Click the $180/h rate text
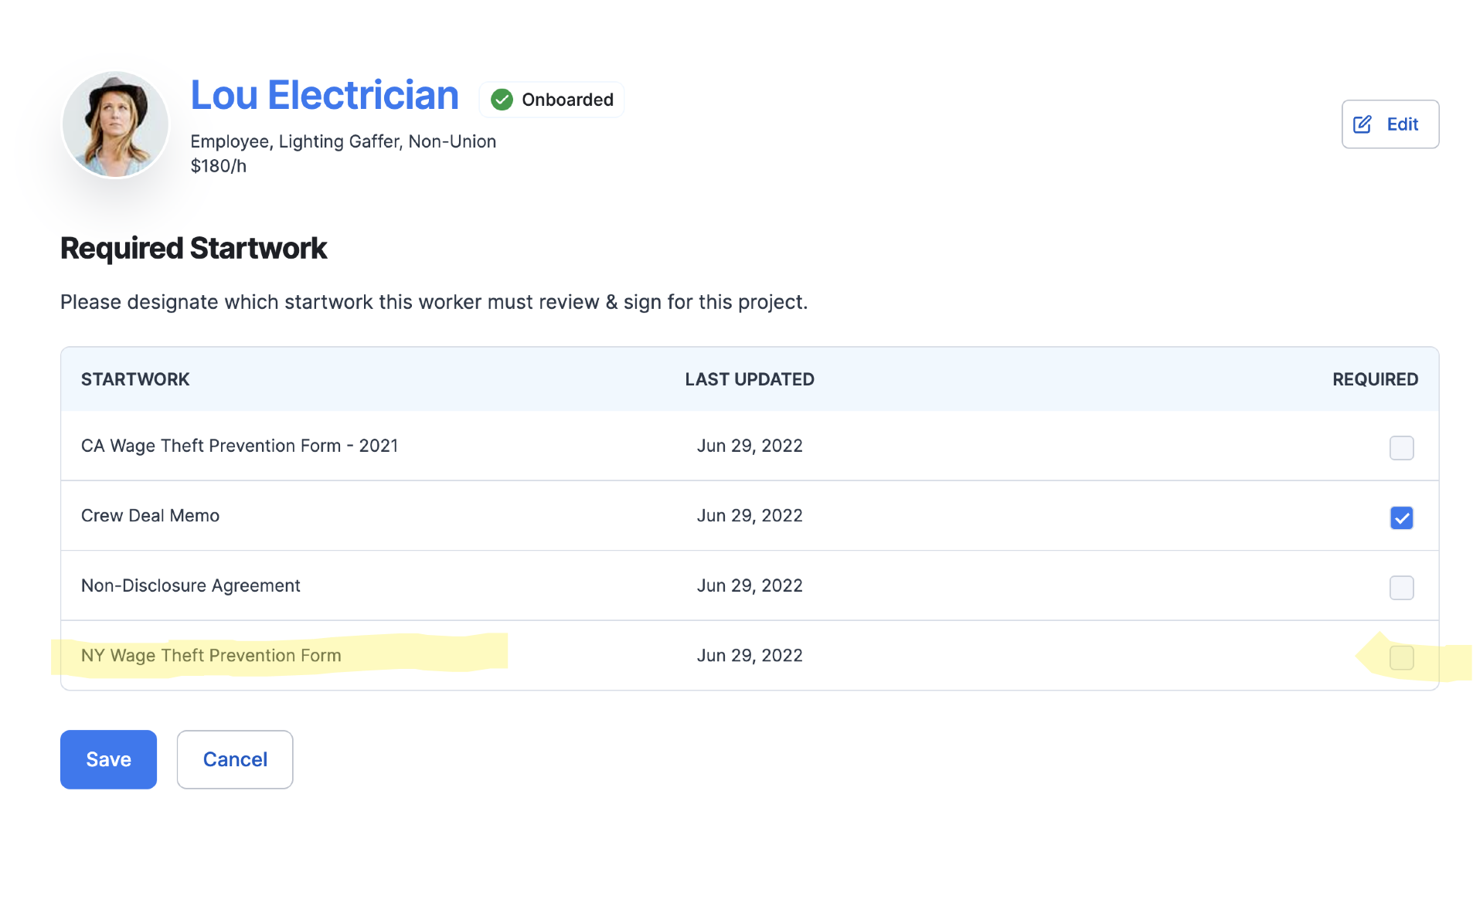Viewport: 1473px width, 913px height. click(x=218, y=166)
